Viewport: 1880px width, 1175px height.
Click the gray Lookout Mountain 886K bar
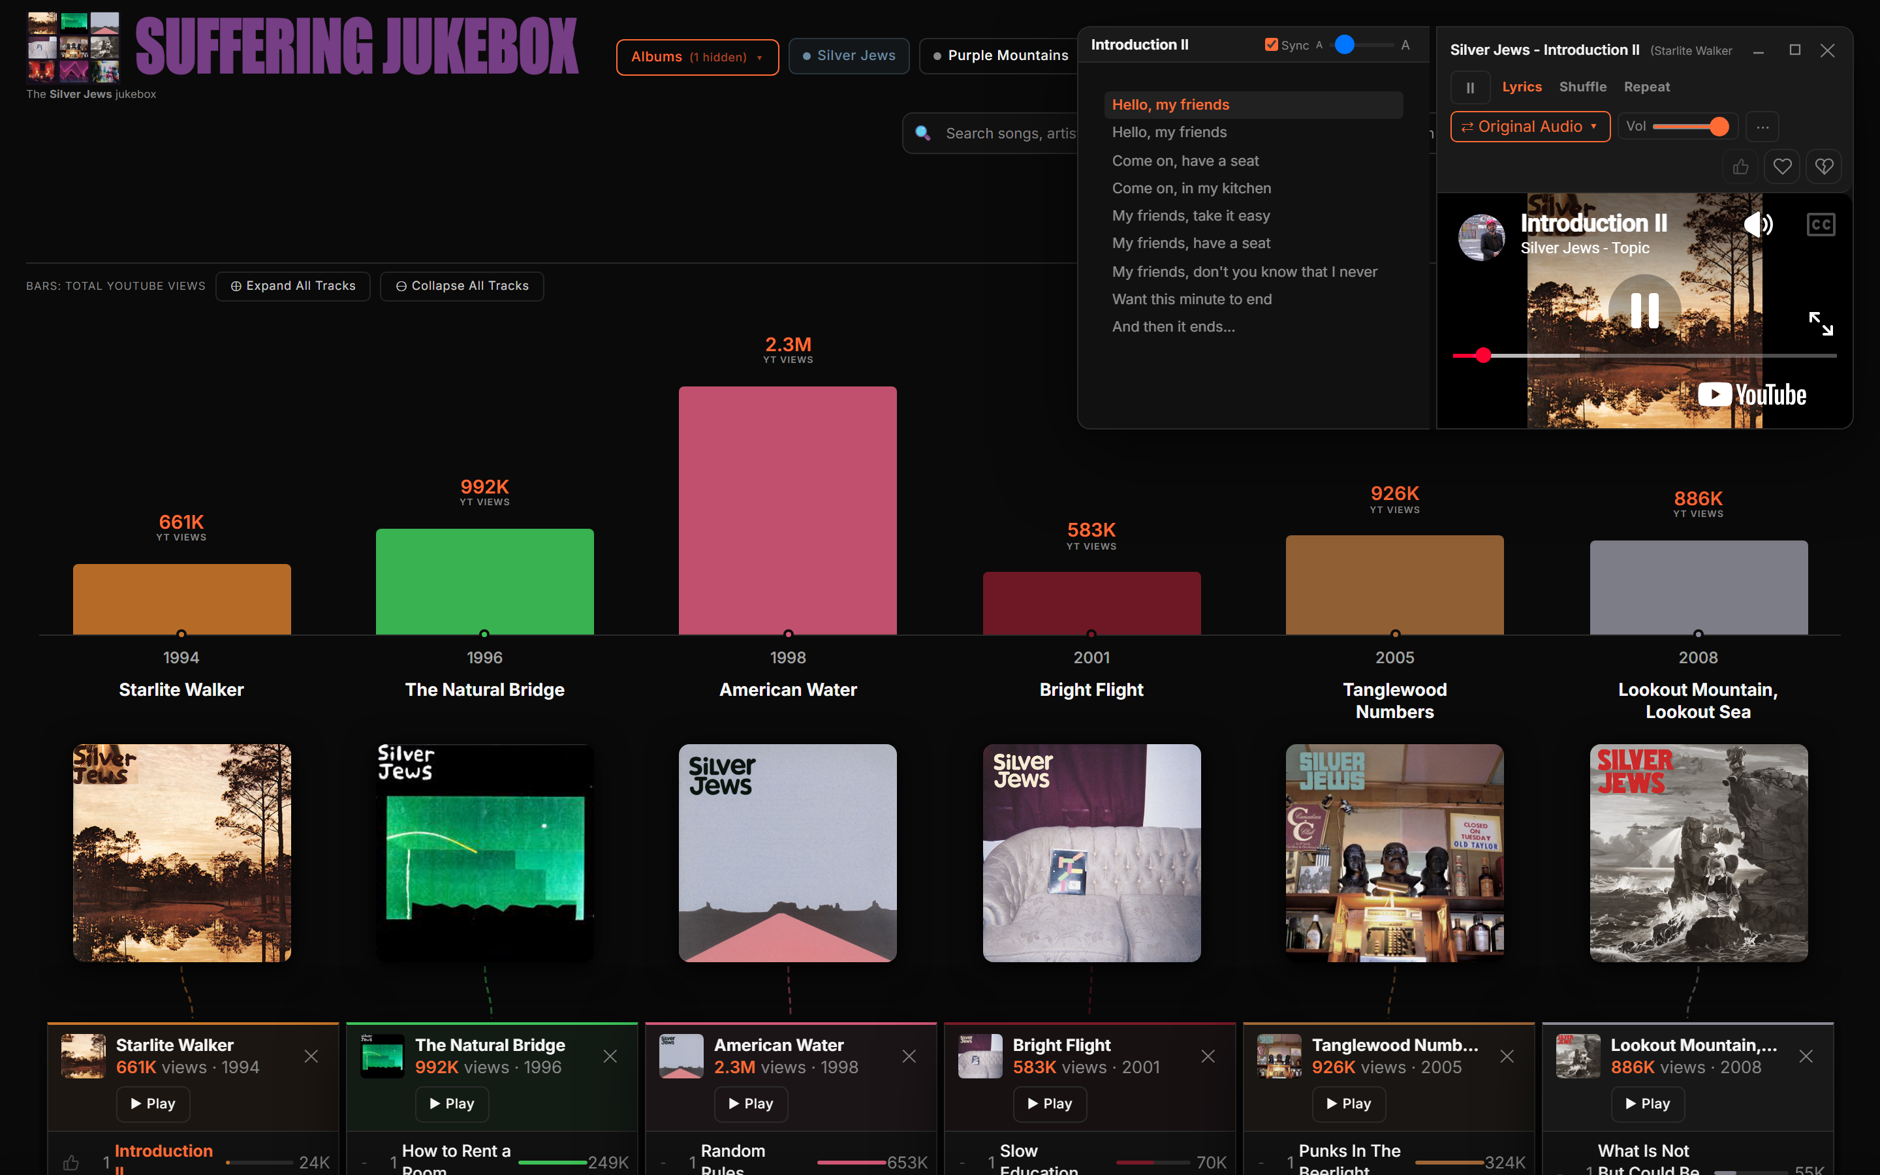pyautogui.click(x=1699, y=587)
